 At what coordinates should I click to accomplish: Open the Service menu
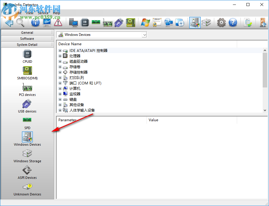pos(43,13)
